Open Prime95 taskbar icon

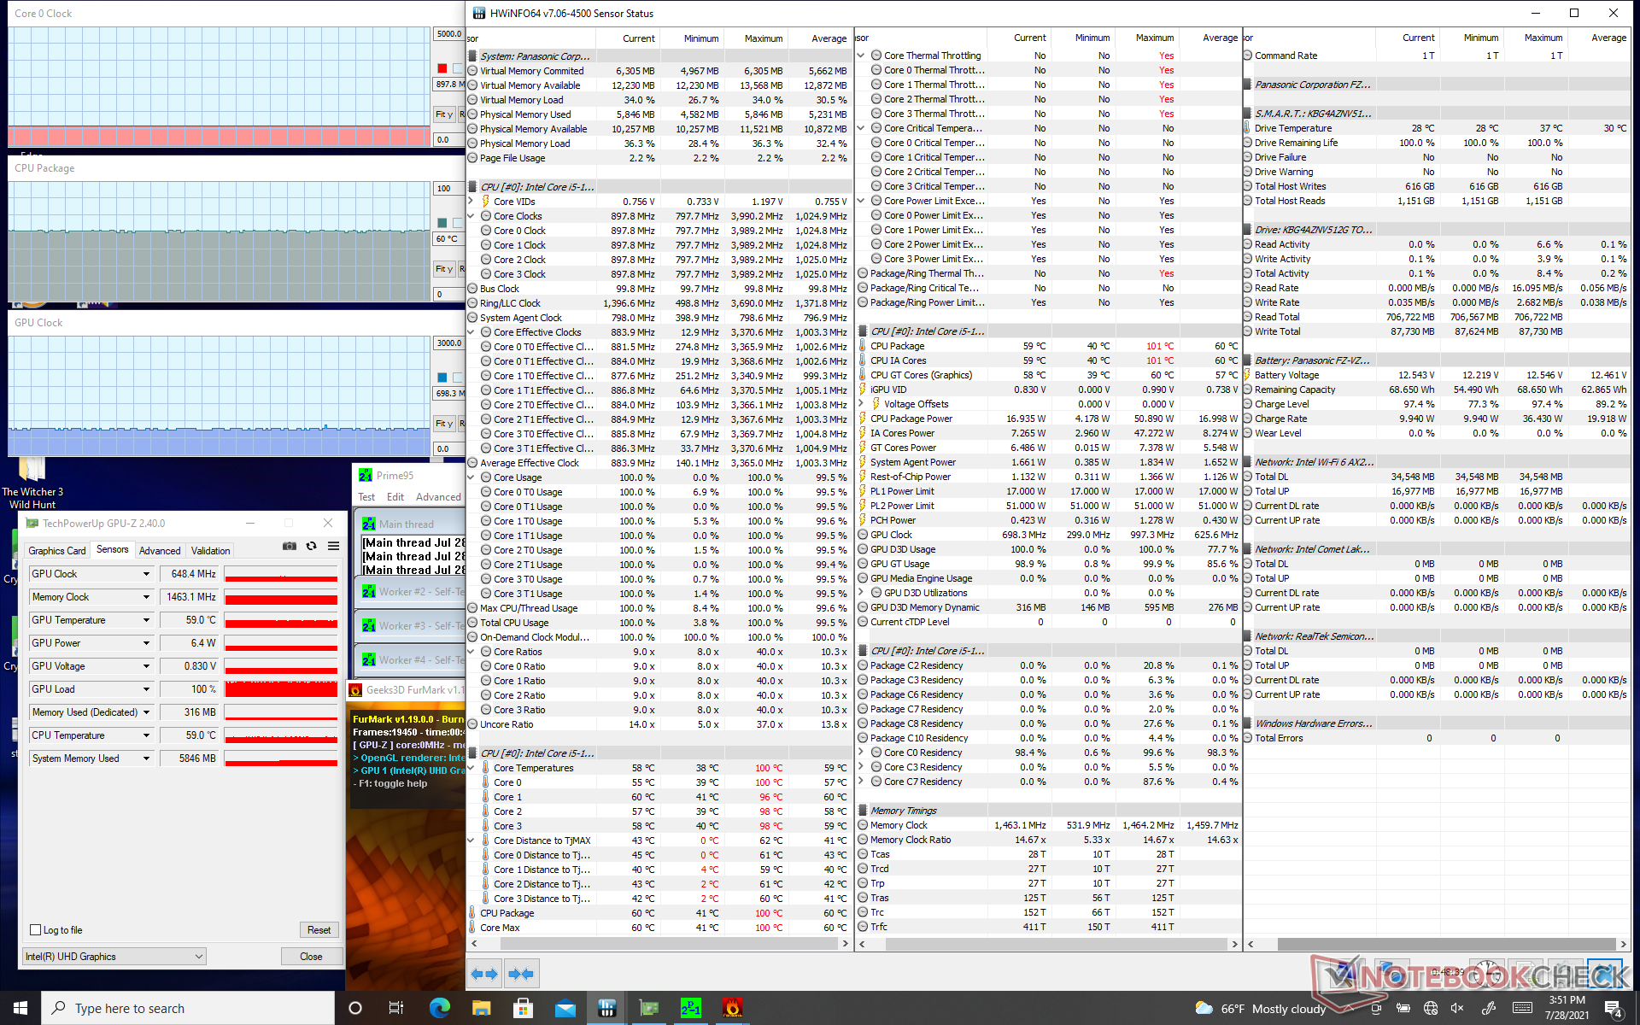click(x=690, y=1008)
